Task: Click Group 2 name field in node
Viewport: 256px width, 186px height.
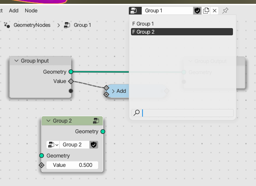Action: 74,145
